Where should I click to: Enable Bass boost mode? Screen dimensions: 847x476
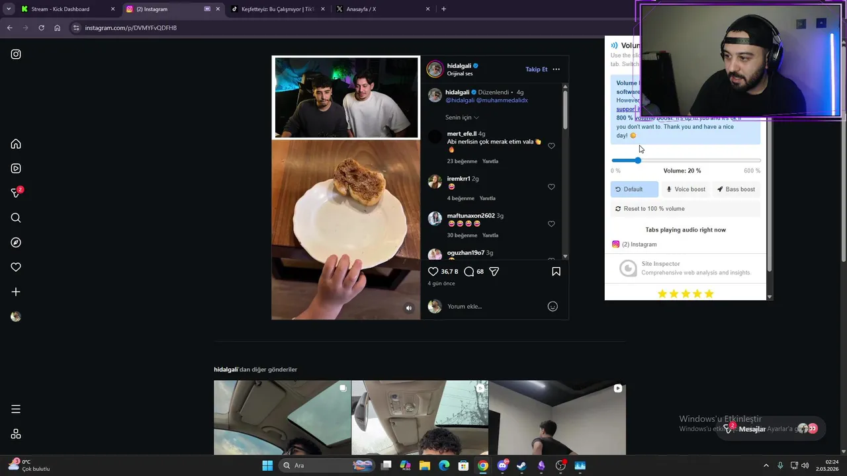point(736,189)
